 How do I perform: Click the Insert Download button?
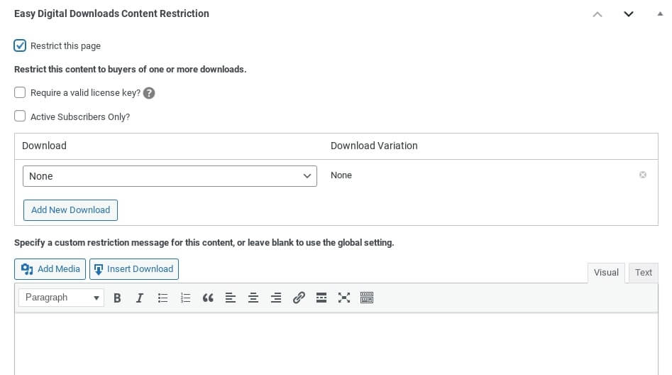(x=133, y=269)
